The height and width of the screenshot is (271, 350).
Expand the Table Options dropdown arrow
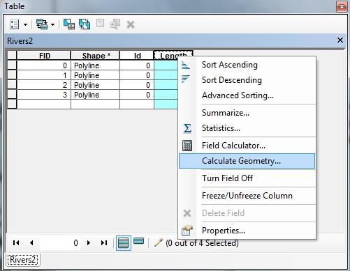click(25, 24)
